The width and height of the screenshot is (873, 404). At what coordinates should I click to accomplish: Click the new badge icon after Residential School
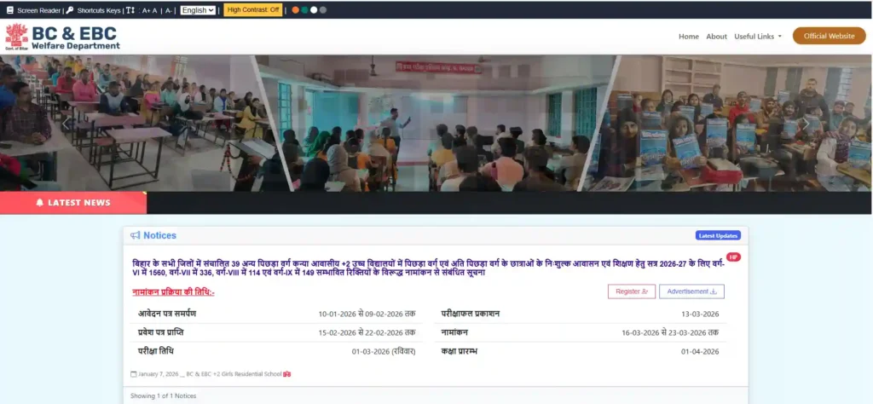click(x=287, y=374)
